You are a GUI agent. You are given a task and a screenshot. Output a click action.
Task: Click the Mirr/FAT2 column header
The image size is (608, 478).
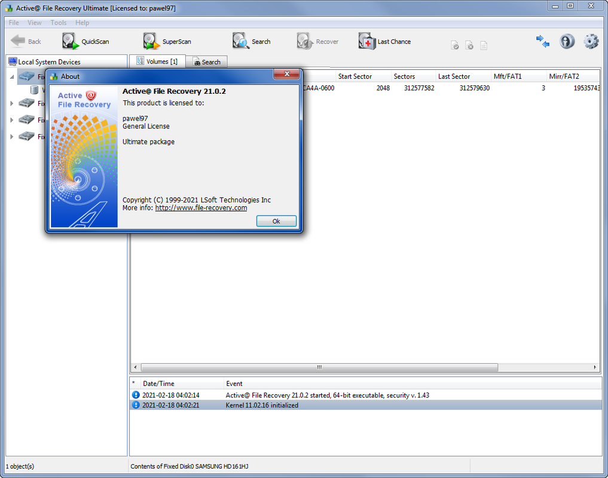pos(573,76)
